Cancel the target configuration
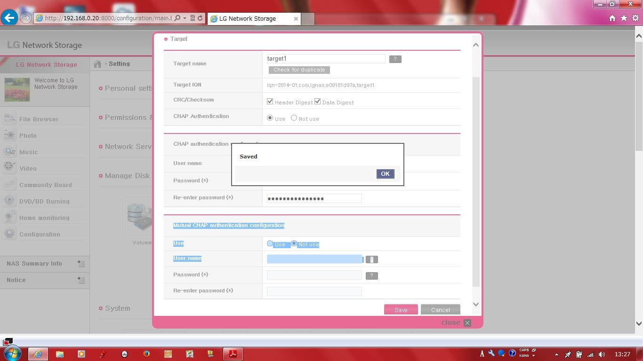 [440, 310]
